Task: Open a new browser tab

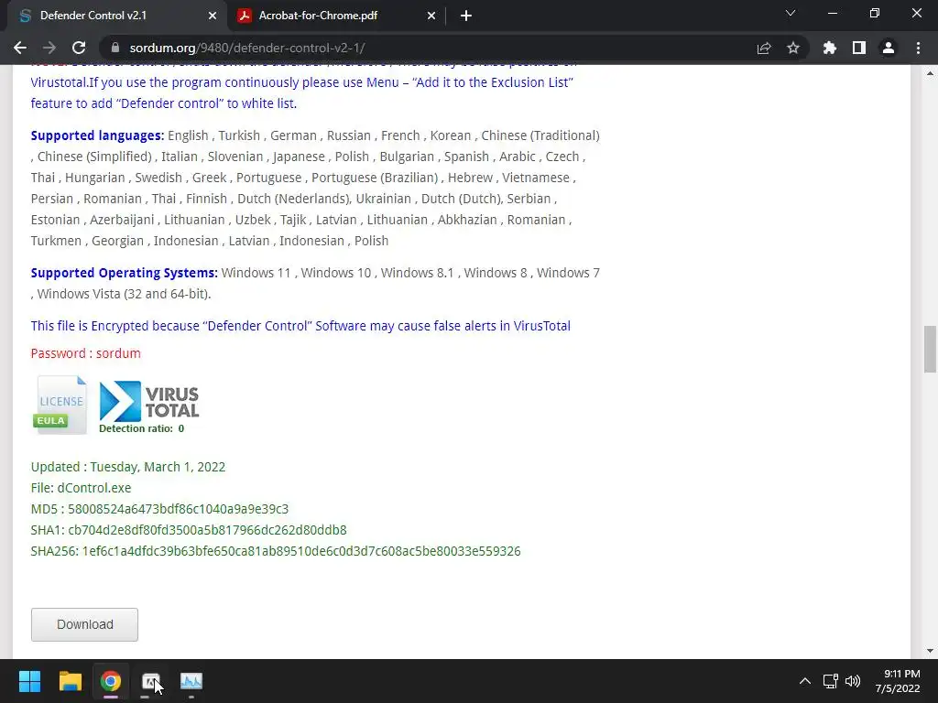Action: click(466, 16)
